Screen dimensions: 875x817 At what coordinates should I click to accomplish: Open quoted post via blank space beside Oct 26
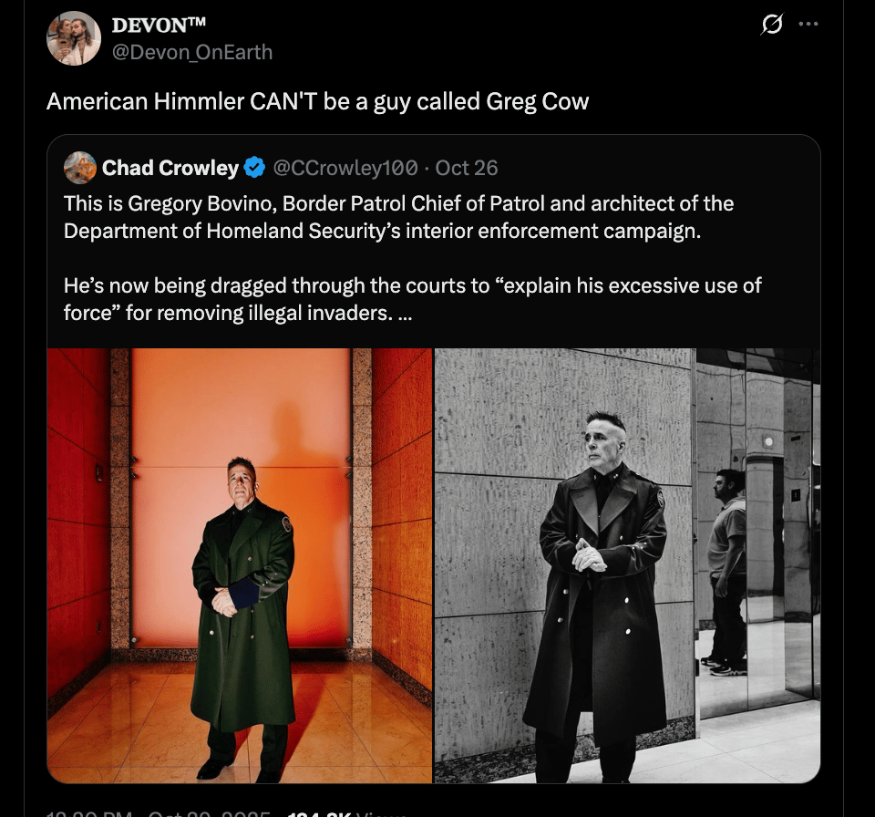658,168
